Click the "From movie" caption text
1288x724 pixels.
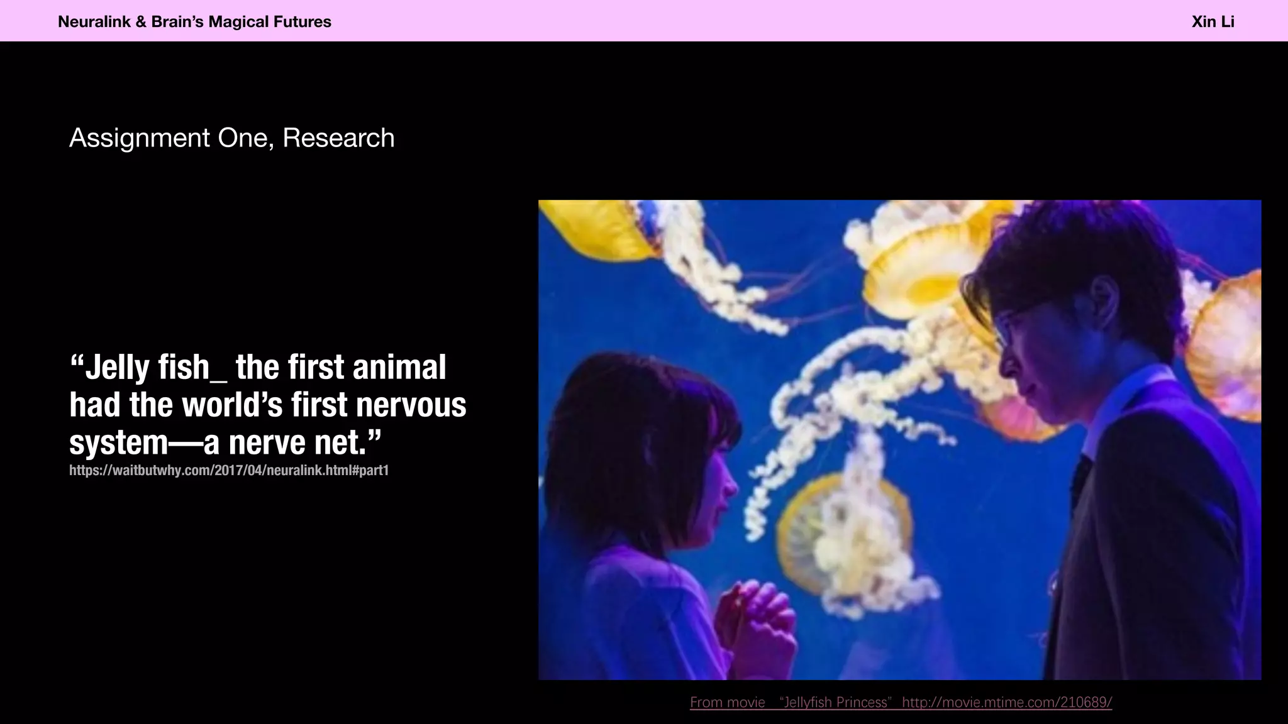(727, 702)
